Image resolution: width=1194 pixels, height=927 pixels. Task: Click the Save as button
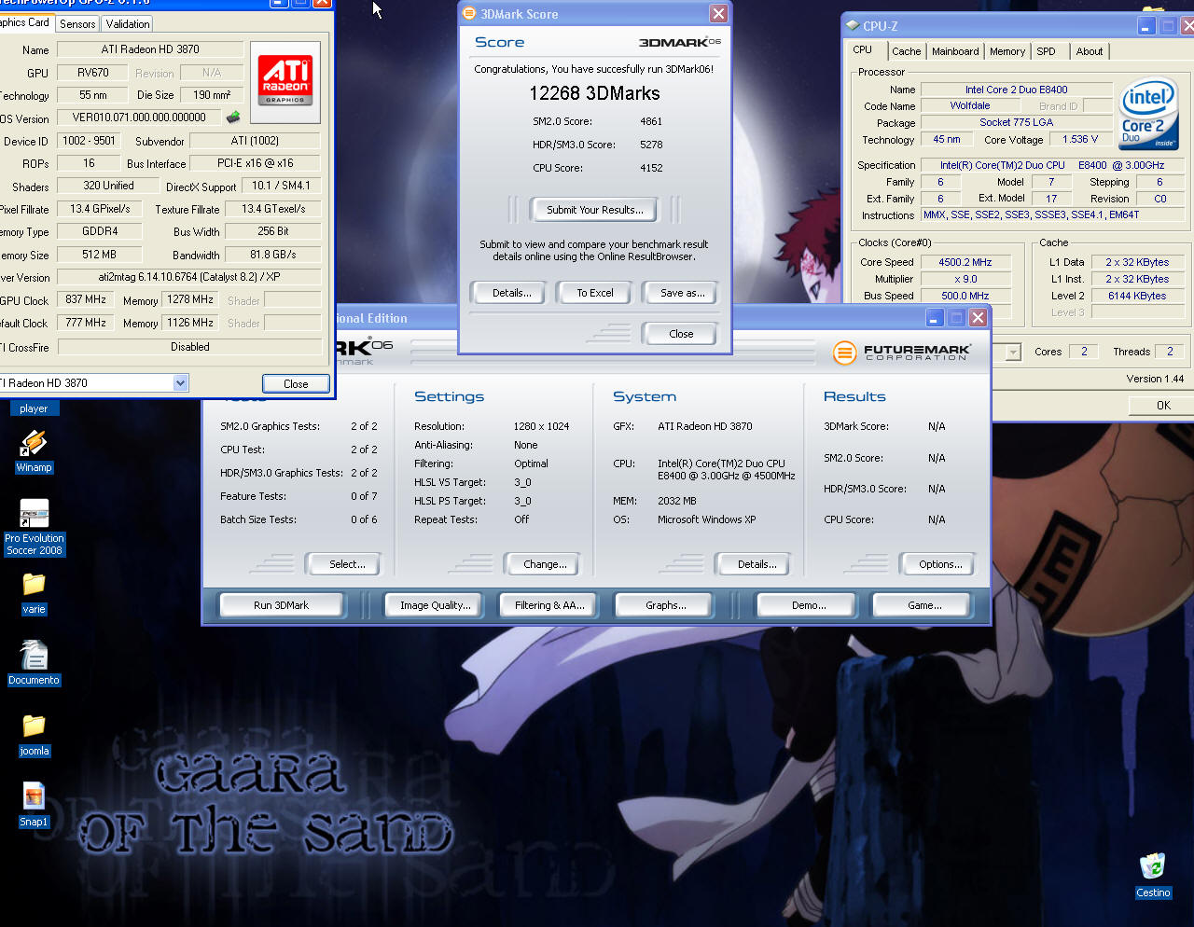[682, 293]
